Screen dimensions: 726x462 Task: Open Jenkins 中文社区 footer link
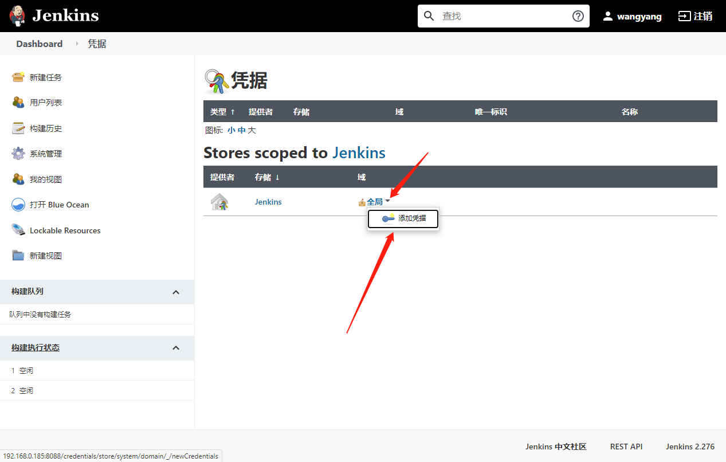pyautogui.click(x=556, y=447)
